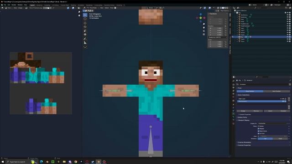Select the Move tool in viewport toolbar
The height and width of the screenshot is (164, 292).
pos(85,23)
